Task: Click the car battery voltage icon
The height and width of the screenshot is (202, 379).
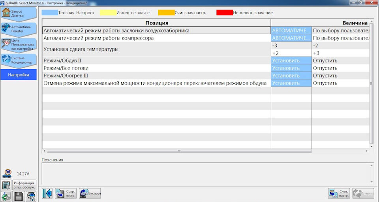Action: tap(7, 174)
